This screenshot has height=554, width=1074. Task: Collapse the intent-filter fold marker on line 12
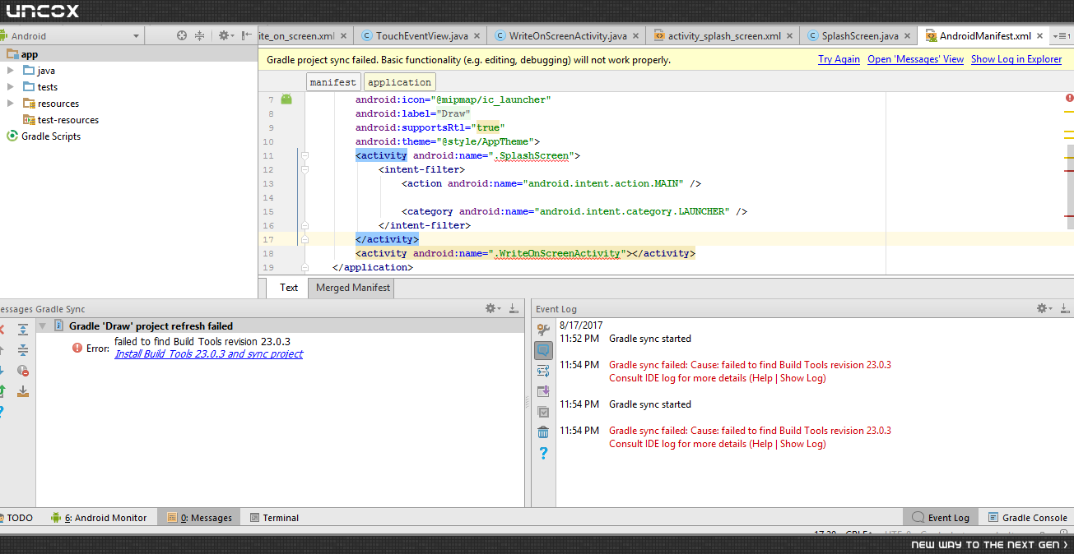(x=305, y=169)
